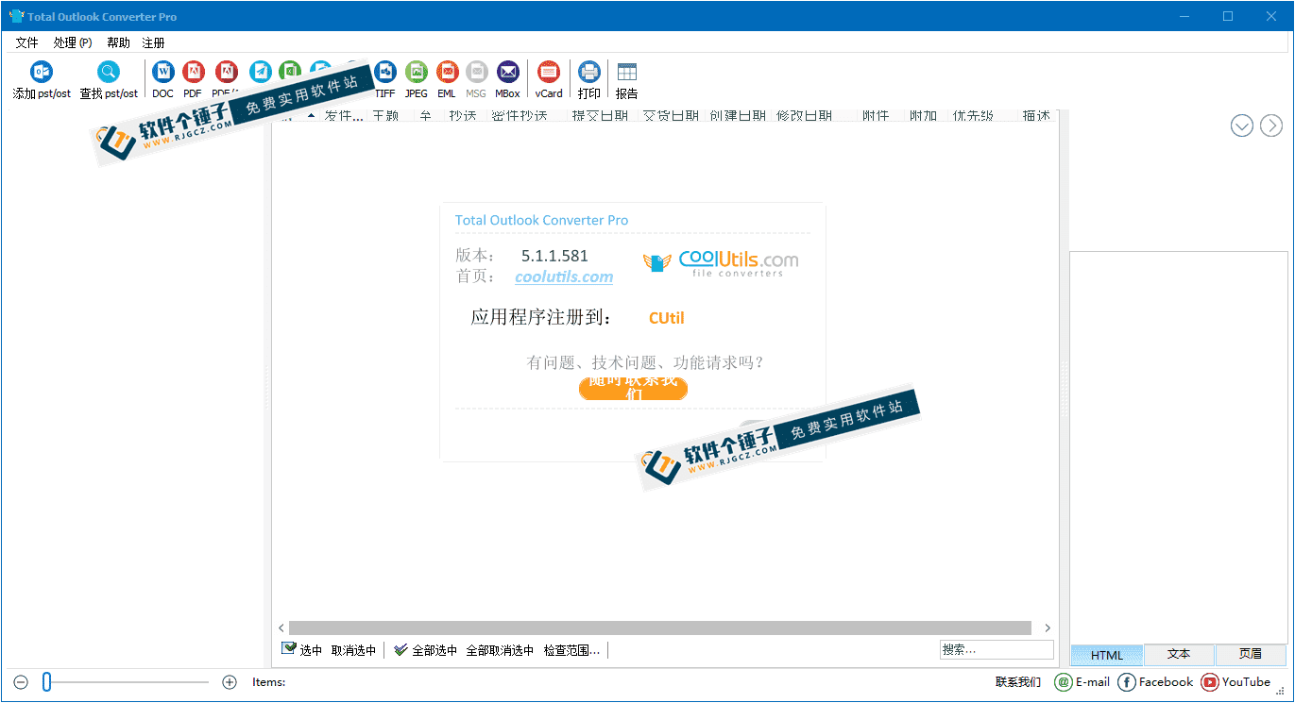Viewport: 1295px width, 703px height.
Task: Click the EML export icon
Action: 447,72
